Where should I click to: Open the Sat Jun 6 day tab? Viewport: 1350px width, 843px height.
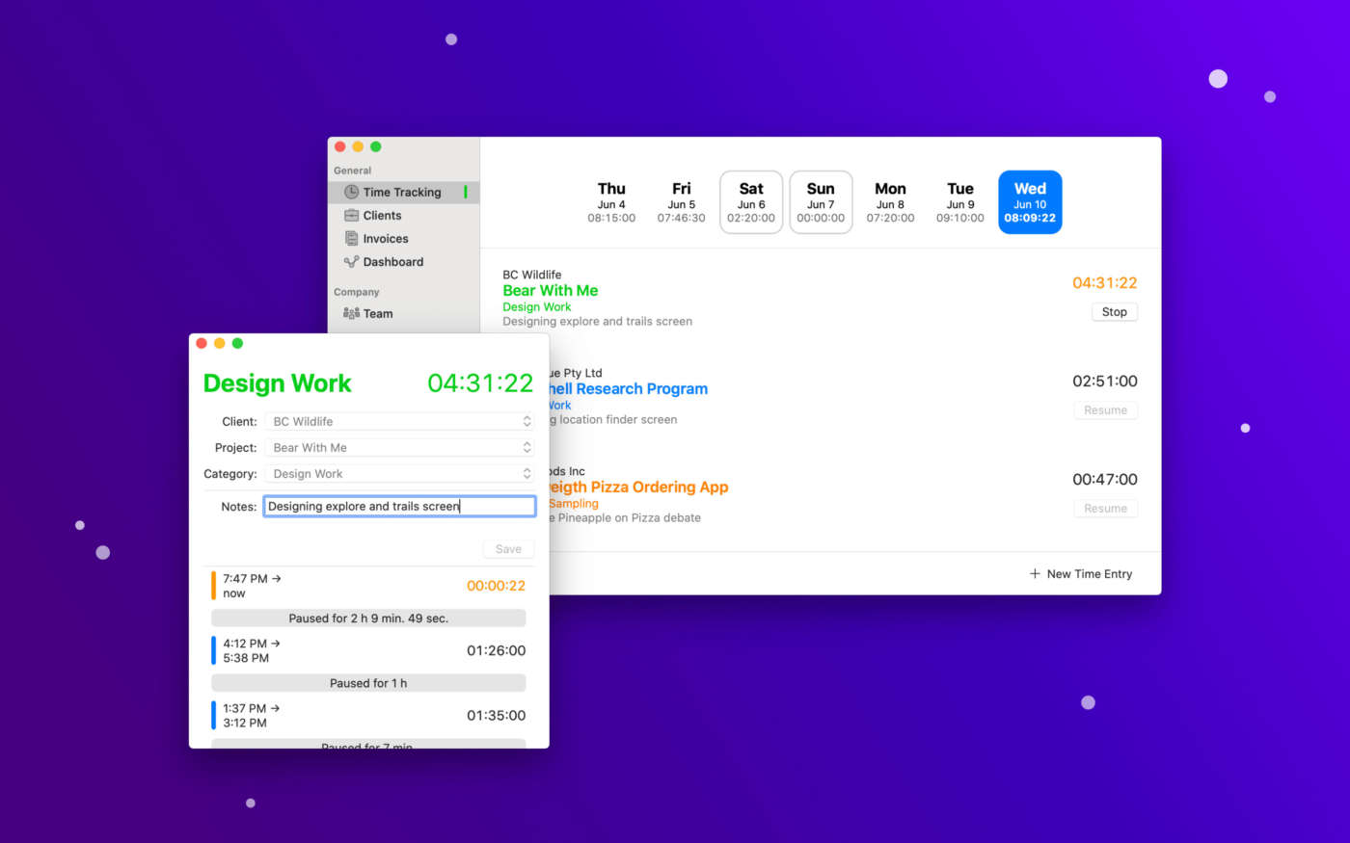(x=751, y=202)
